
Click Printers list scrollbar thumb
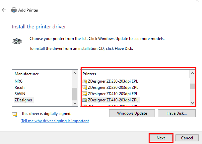192,86
